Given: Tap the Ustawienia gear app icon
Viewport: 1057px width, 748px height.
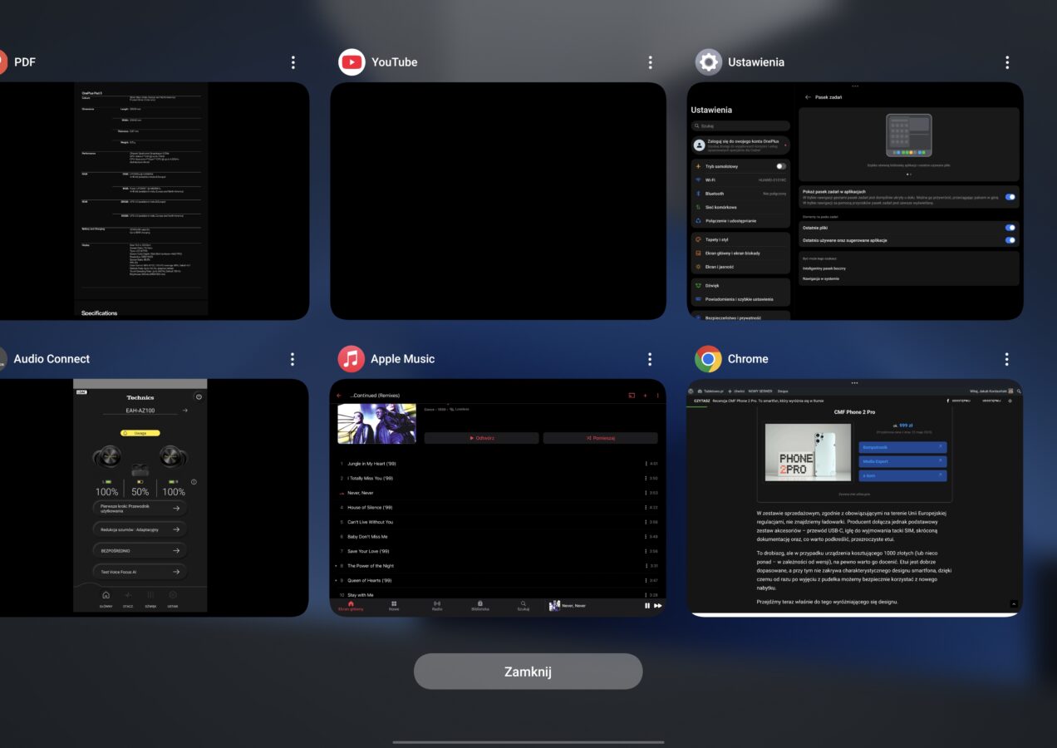Looking at the screenshot, I should [708, 62].
